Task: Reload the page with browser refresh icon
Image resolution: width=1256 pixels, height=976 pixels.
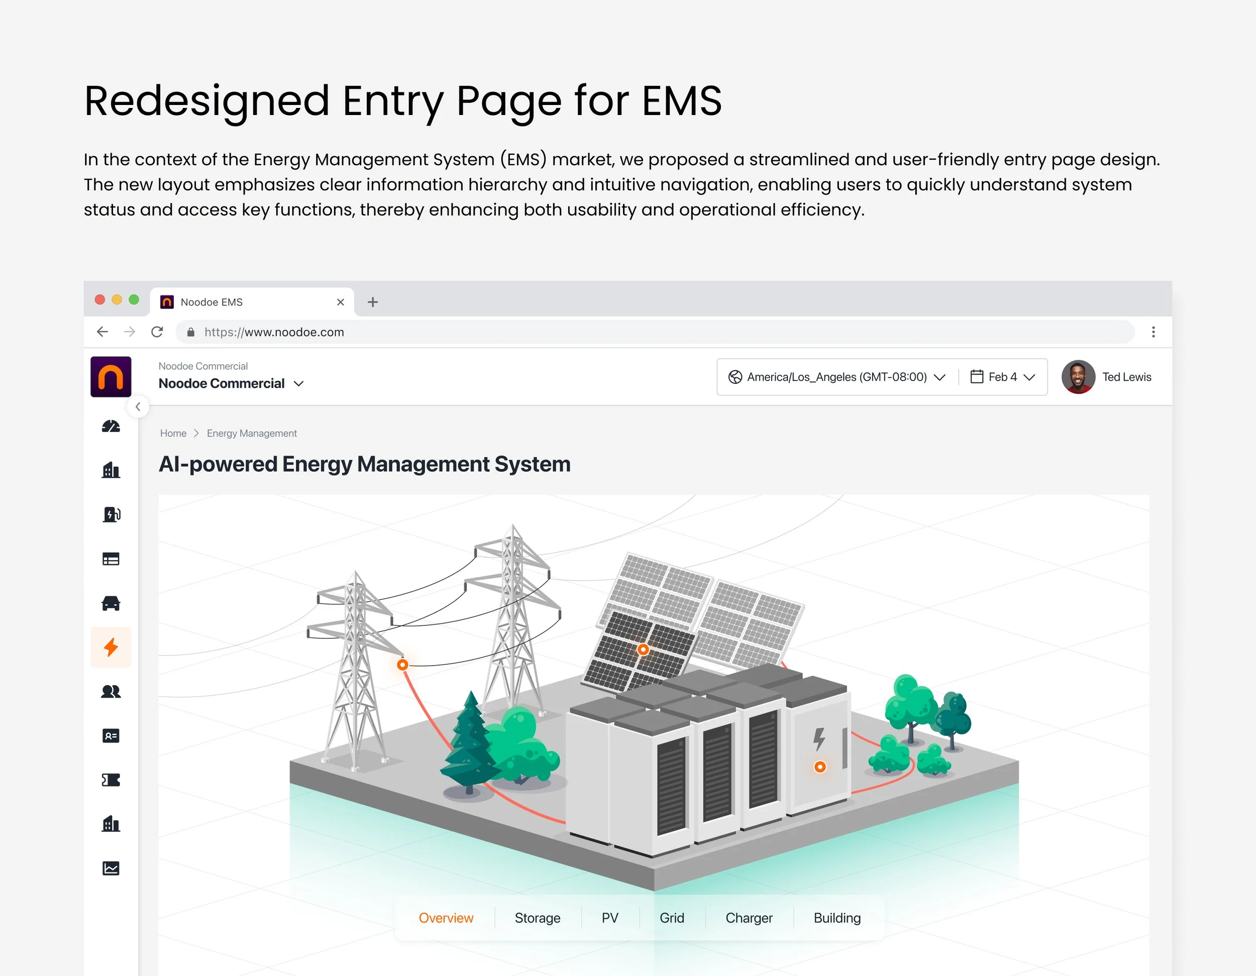Action: (157, 332)
